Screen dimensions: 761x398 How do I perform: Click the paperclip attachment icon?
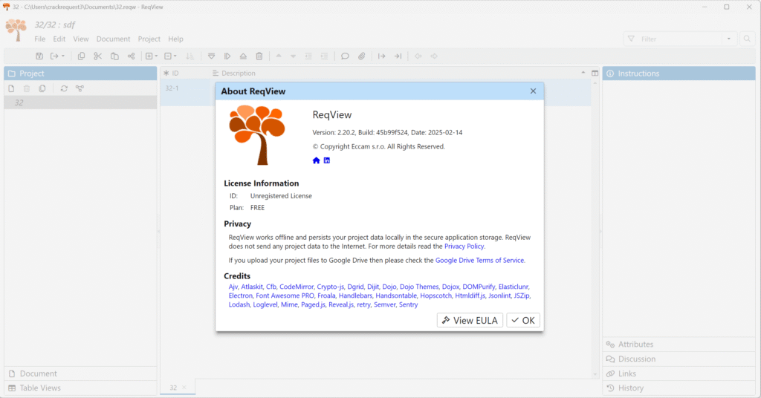click(x=362, y=56)
